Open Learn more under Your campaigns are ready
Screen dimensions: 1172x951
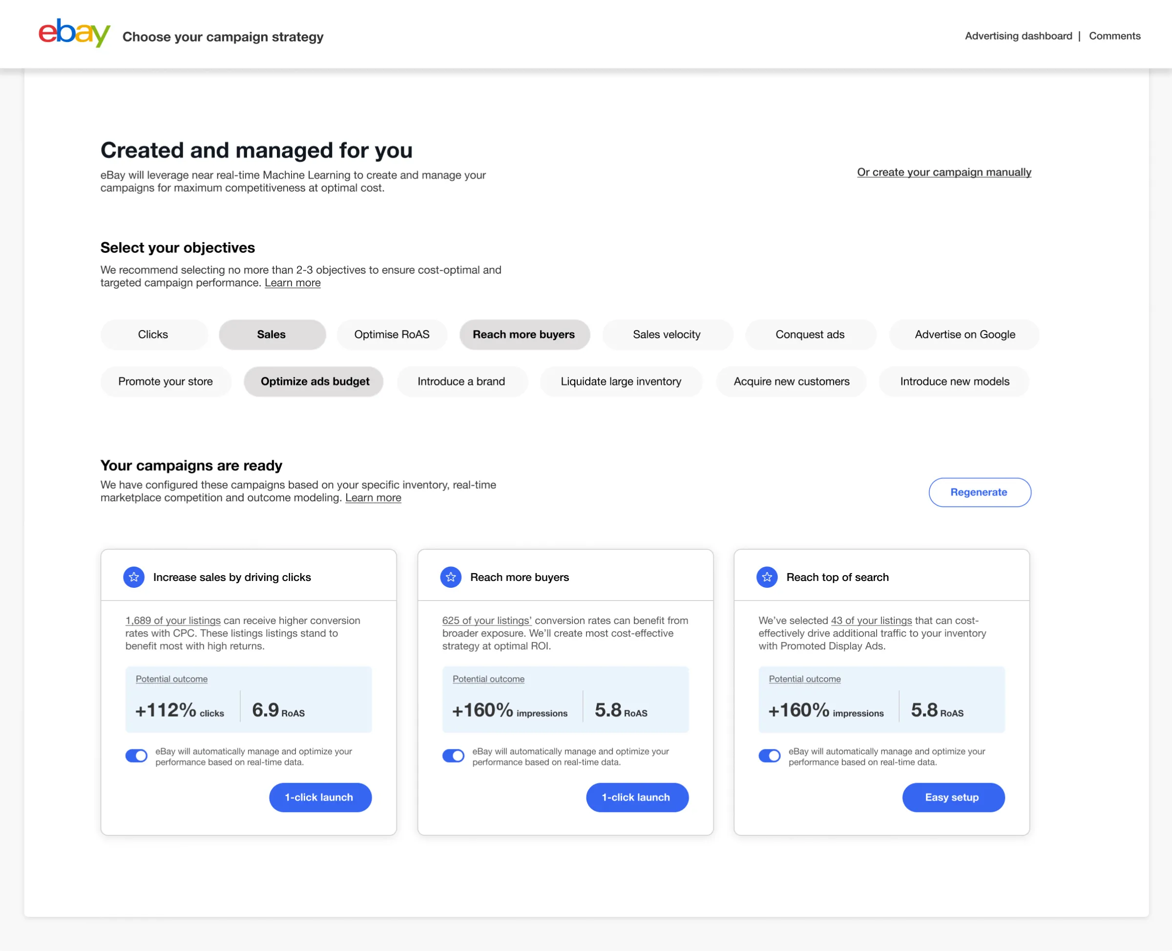coord(373,497)
